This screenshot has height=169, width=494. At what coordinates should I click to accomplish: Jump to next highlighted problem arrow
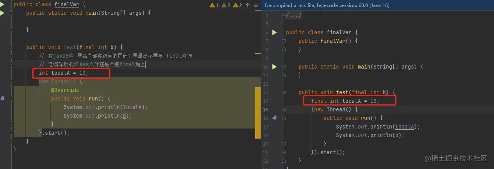tap(256, 5)
